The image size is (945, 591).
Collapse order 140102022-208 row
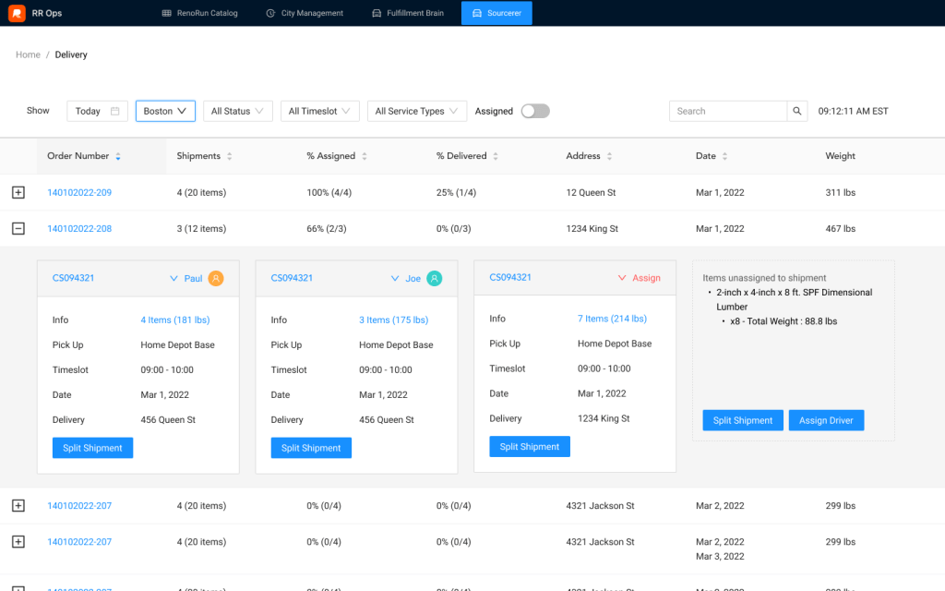(18, 228)
